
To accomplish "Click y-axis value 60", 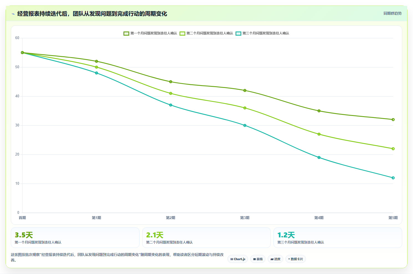I will [x=17, y=38].
